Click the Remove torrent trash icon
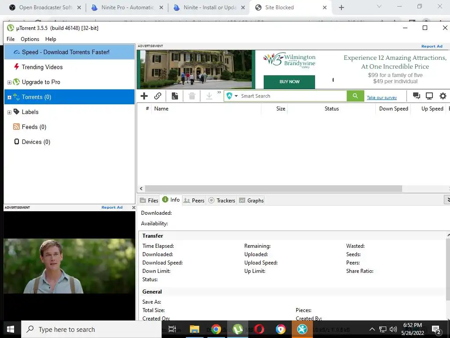The image size is (450, 338). [x=192, y=96]
